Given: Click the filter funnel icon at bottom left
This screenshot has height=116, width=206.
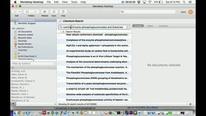Looking at the screenshot, I should pyautogui.click(x=13, y=104).
